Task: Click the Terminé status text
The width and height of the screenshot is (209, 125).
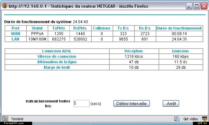Action: 17,119
